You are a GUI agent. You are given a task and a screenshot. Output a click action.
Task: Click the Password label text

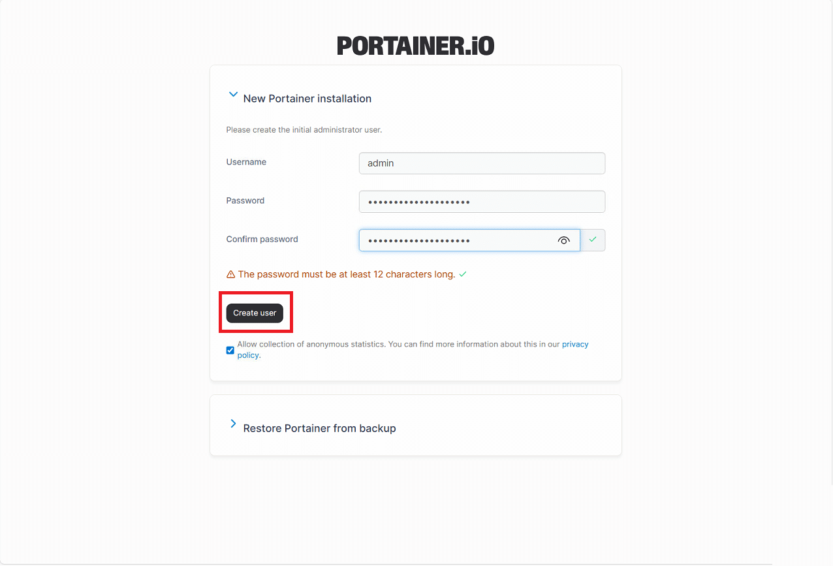245,200
